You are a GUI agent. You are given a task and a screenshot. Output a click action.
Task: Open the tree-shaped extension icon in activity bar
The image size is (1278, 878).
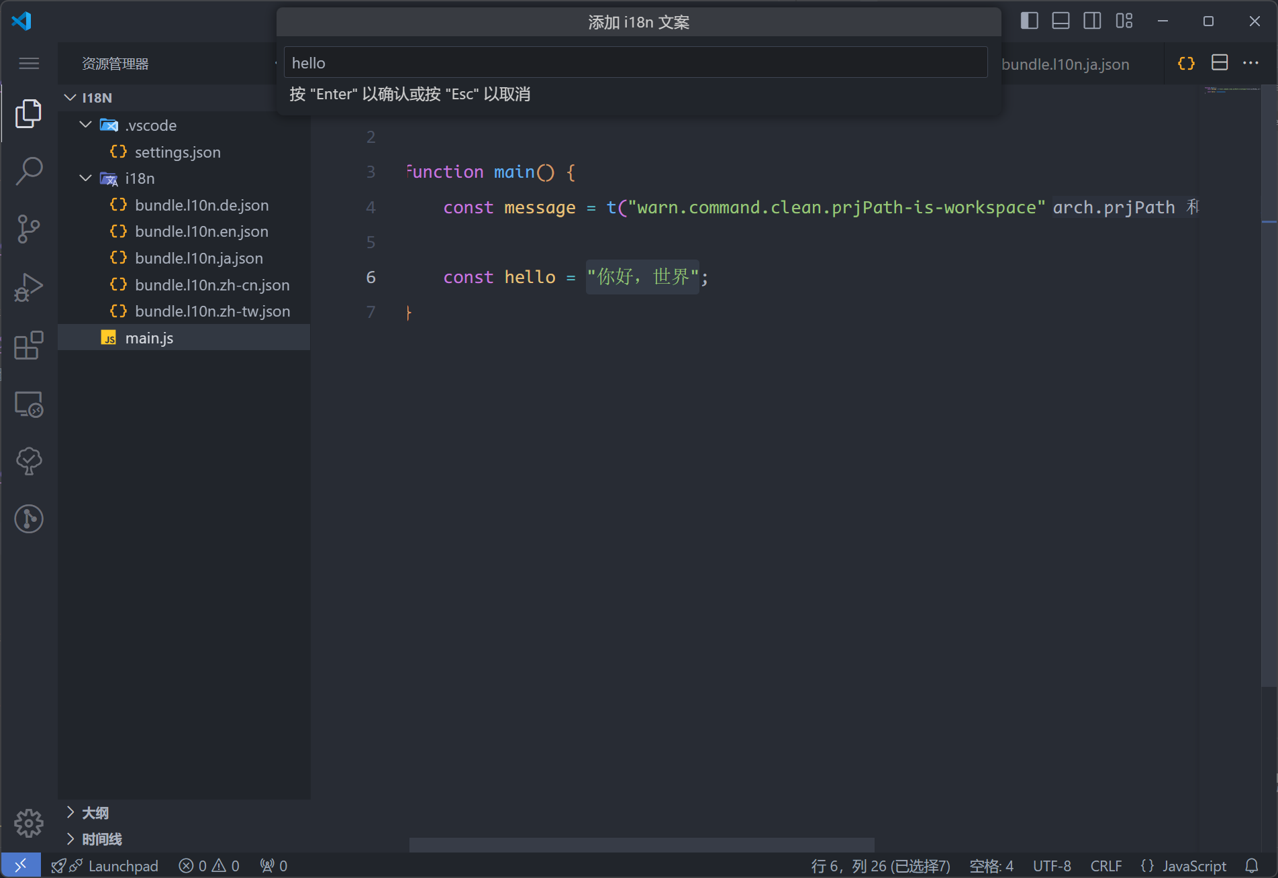coord(28,461)
